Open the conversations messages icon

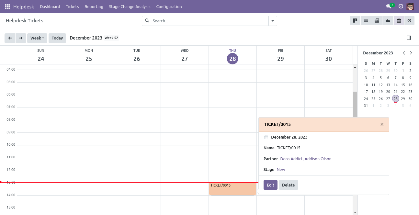(x=389, y=6)
